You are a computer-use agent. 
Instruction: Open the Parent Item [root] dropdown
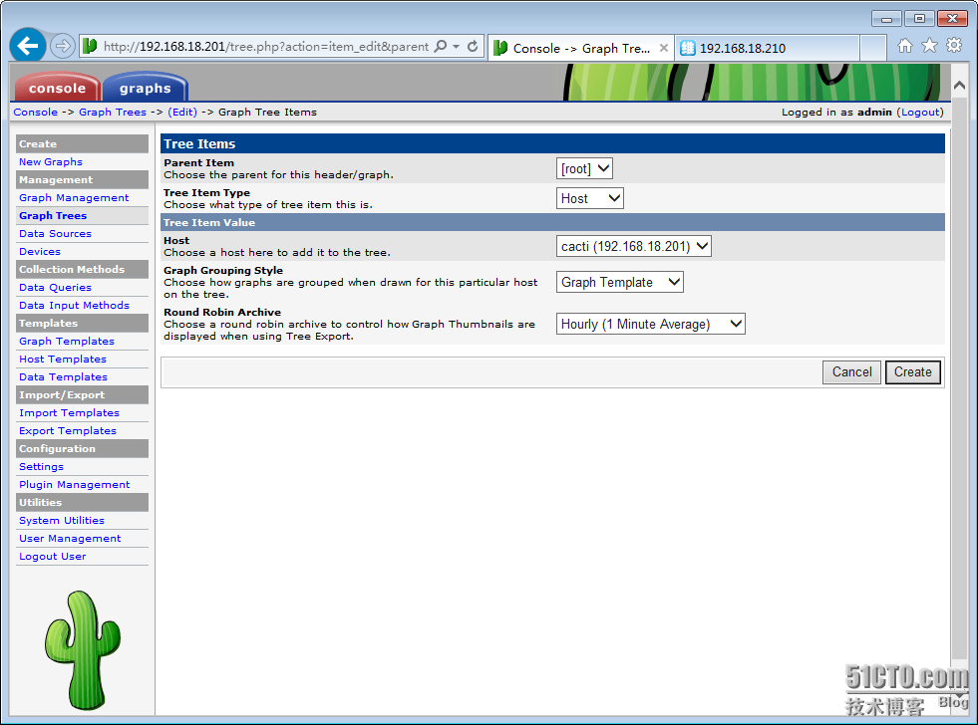(584, 168)
